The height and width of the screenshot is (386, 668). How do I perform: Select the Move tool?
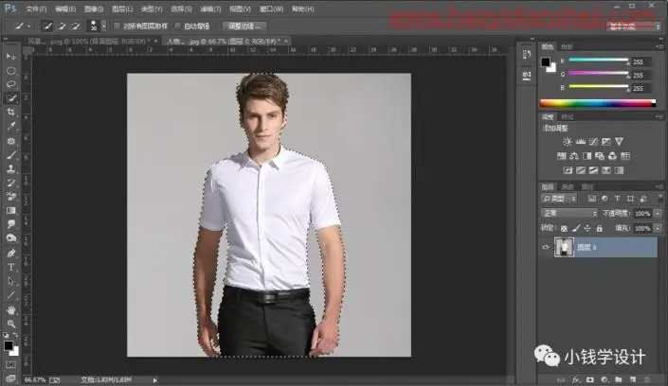(x=11, y=57)
